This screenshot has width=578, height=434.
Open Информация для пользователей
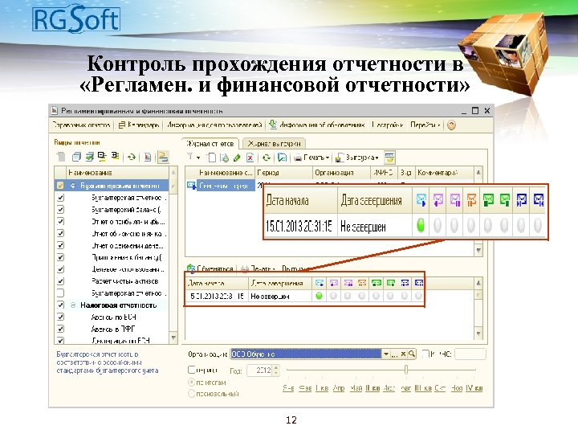(x=214, y=125)
